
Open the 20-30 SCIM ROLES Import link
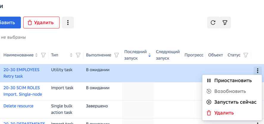(23, 91)
